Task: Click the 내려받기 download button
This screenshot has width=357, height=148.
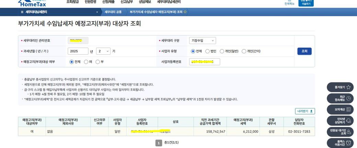Action: click(305, 111)
